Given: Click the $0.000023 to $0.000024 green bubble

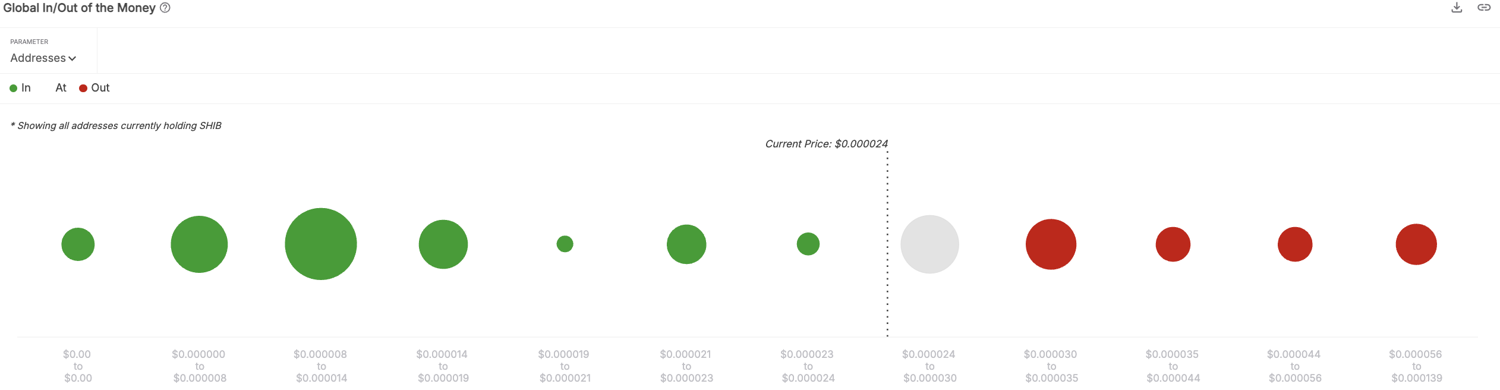Looking at the screenshot, I should [808, 244].
